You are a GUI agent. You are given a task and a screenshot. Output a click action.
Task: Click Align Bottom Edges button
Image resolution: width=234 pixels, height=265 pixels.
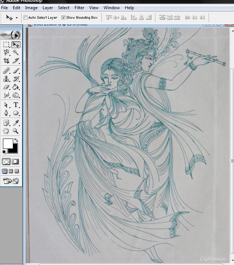pyautogui.click(x=123, y=17)
